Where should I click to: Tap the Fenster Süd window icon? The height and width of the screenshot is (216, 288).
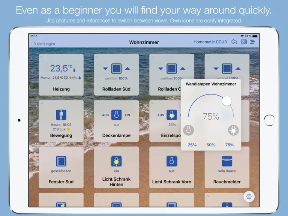click(61, 161)
